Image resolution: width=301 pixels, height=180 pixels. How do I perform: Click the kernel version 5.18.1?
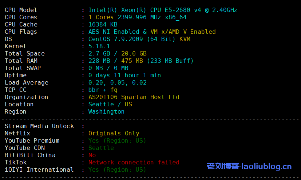[x=99, y=46]
